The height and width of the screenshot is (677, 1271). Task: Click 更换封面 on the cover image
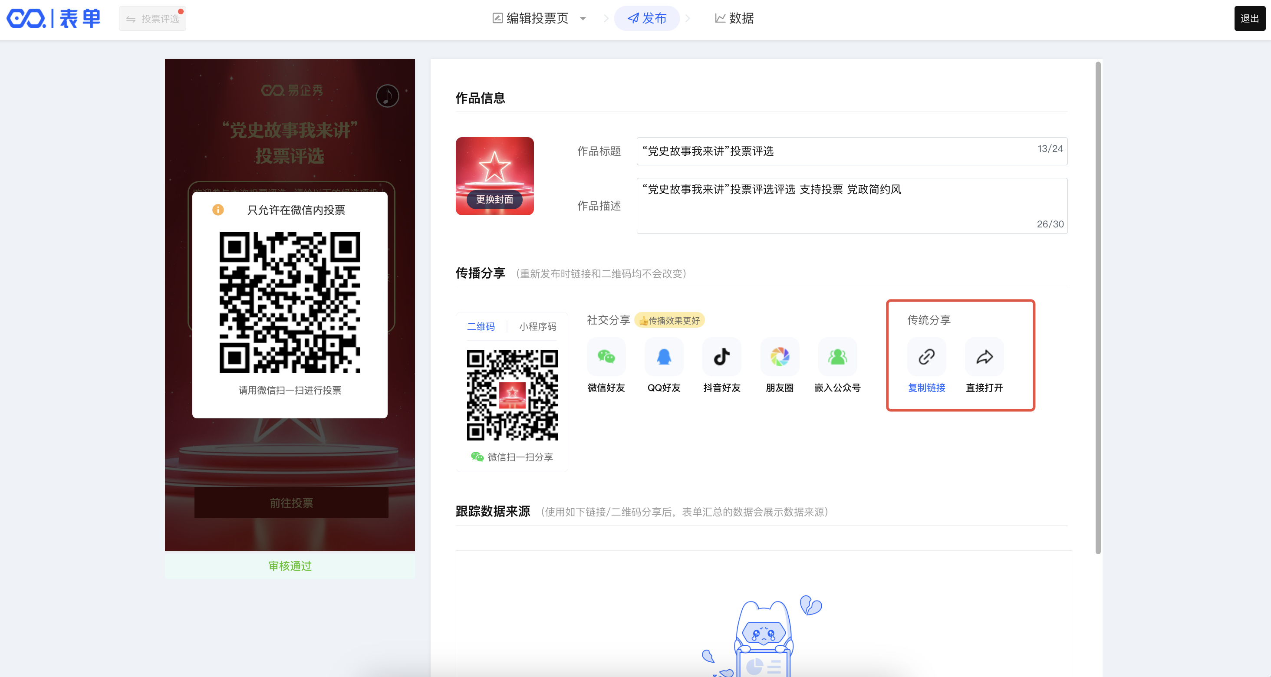(x=494, y=199)
